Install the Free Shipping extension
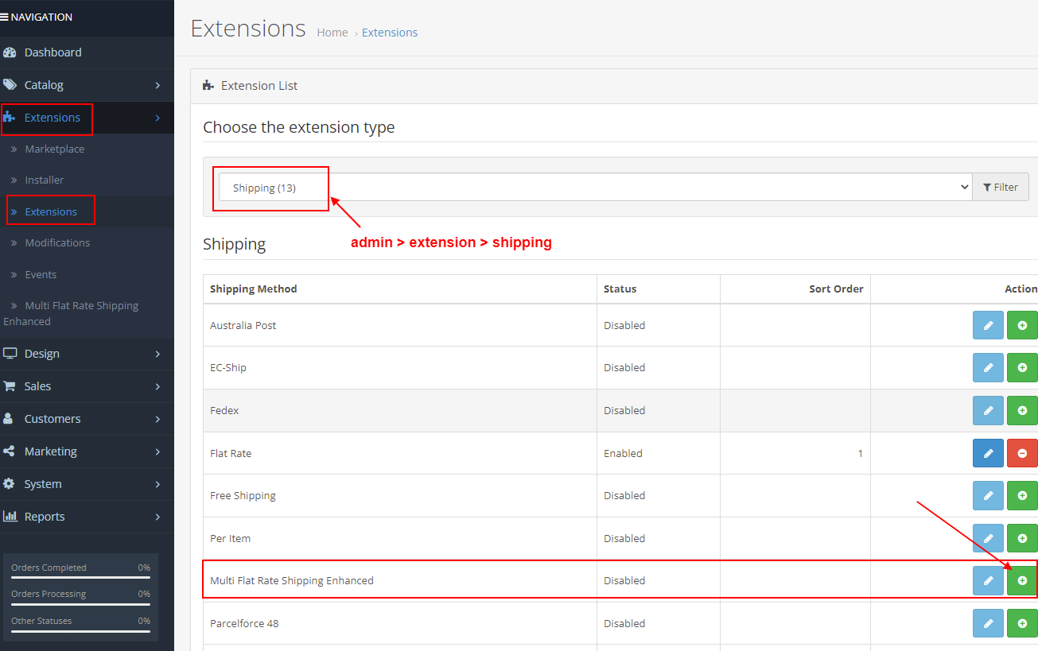 (1022, 495)
